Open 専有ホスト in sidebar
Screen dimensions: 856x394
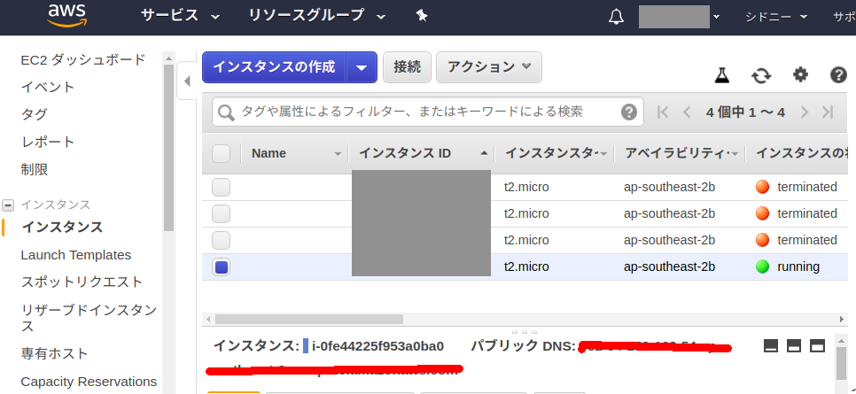55,353
